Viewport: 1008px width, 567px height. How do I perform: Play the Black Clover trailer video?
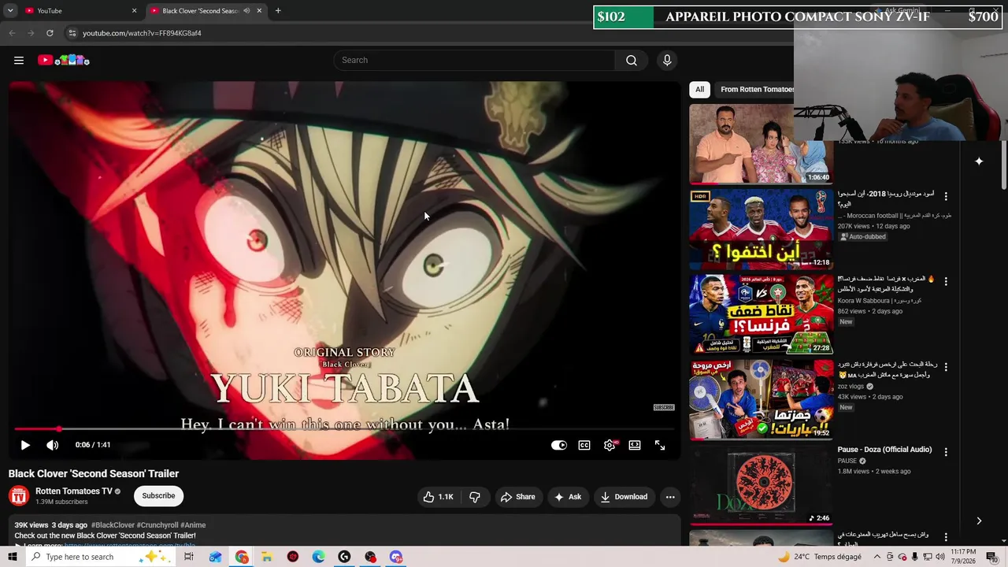pyautogui.click(x=25, y=445)
